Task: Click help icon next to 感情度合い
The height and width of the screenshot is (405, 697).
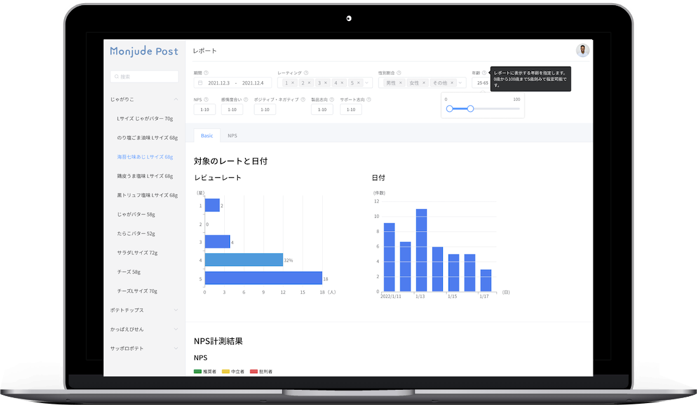Action: point(245,100)
